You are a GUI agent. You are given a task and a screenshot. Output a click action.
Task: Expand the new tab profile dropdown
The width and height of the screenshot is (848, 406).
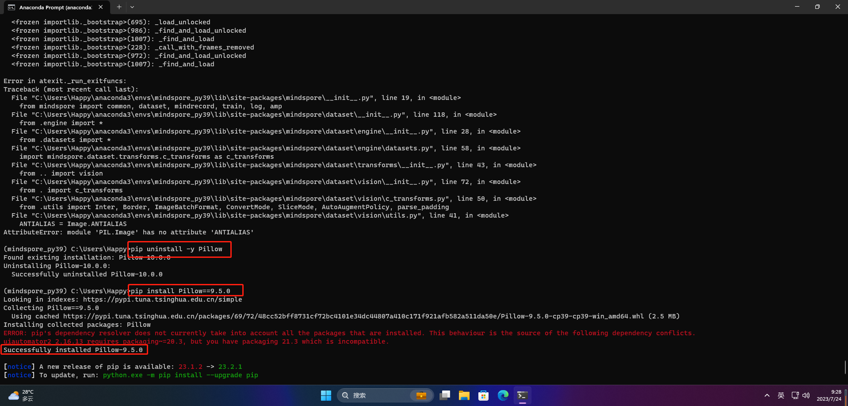[132, 7]
